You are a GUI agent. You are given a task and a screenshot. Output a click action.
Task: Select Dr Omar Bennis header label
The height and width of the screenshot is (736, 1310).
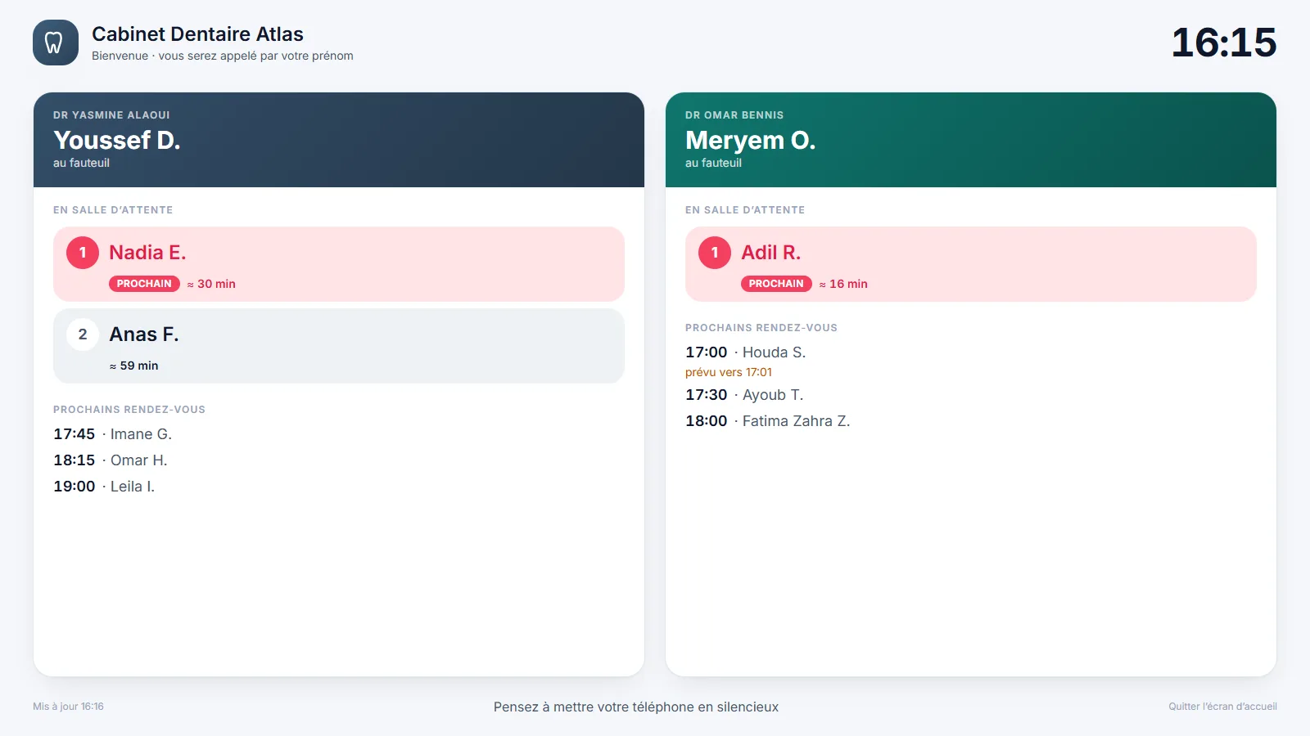pyautogui.click(x=734, y=115)
